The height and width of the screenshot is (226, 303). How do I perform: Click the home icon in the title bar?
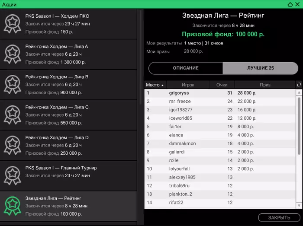(290, 4)
